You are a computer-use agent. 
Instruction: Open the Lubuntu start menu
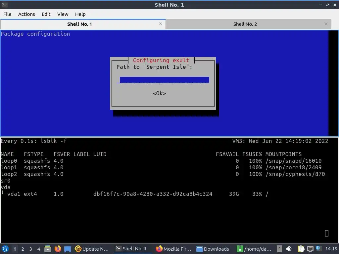(x=5, y=249)
